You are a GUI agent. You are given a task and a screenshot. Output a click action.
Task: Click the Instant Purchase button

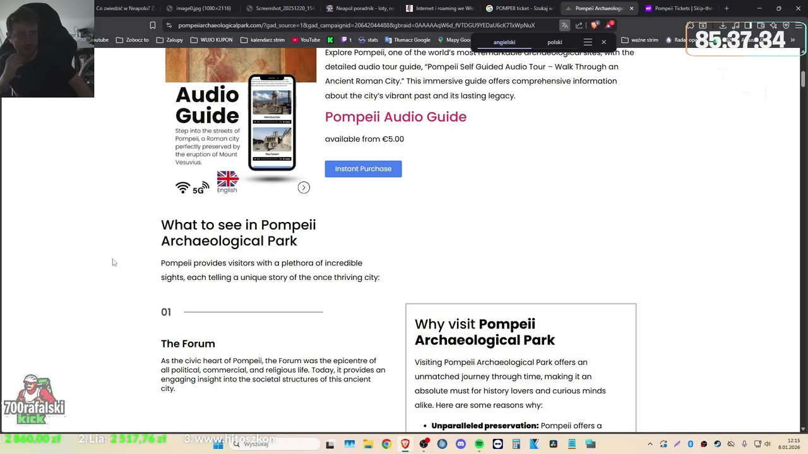(x=363, y=169)
